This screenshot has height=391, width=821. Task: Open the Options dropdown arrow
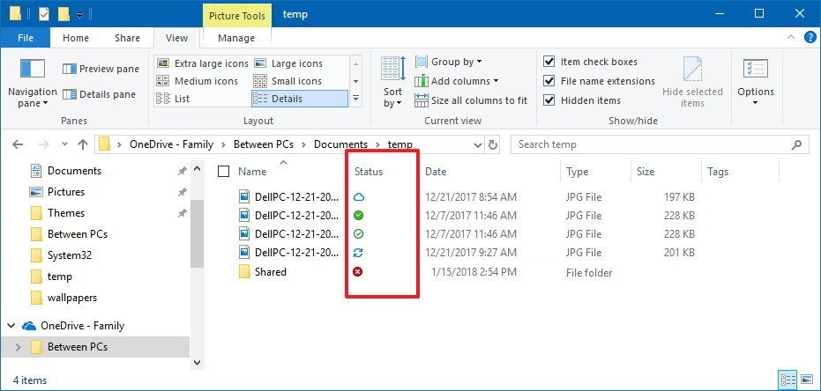click(x=756, y=103)
